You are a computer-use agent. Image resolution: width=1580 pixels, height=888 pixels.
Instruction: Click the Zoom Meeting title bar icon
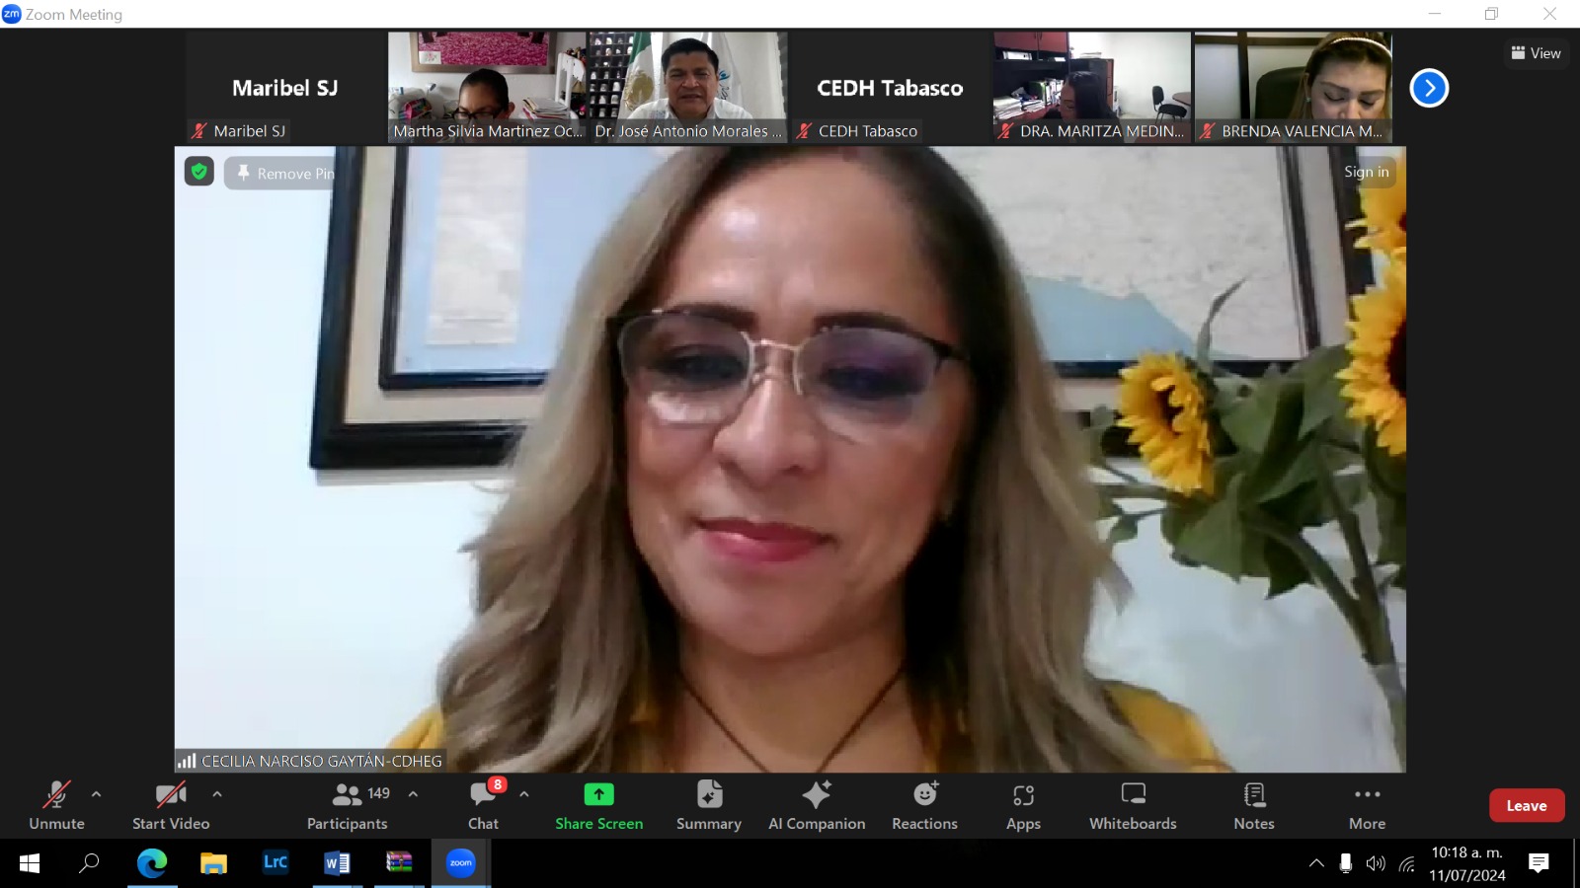point(11,14)
